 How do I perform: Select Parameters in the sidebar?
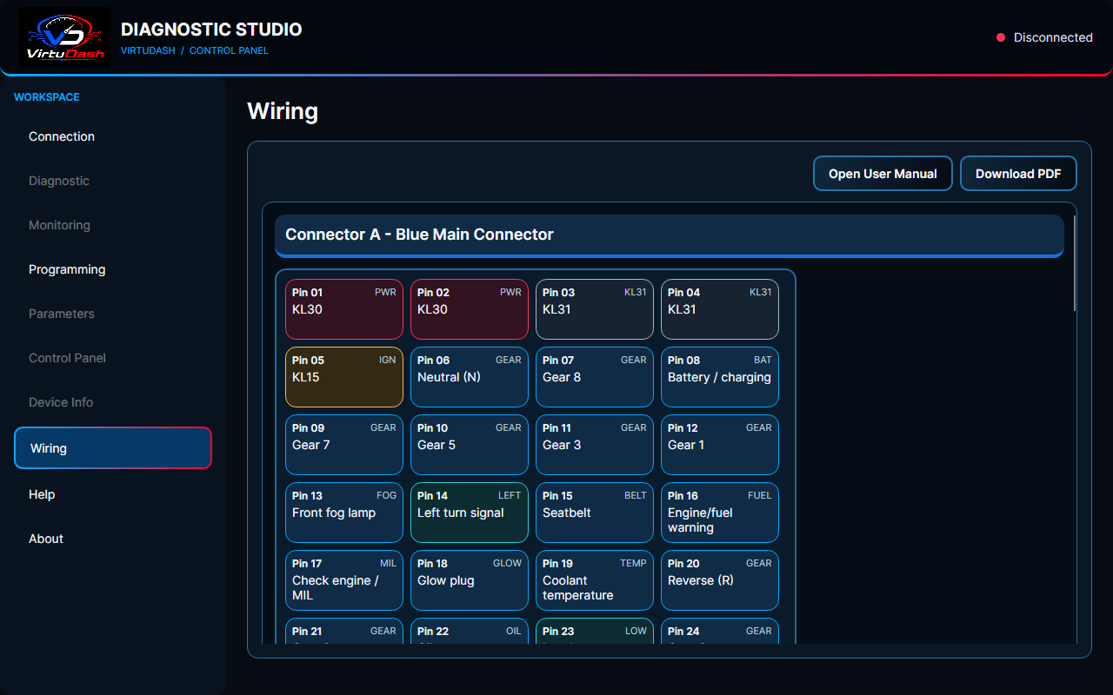113,314
